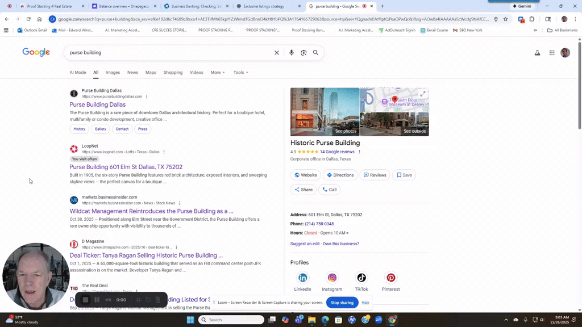Open more options for Purse Building Dallas result
The height and width of the screenshot is (327, 582).
pos(147,97)
